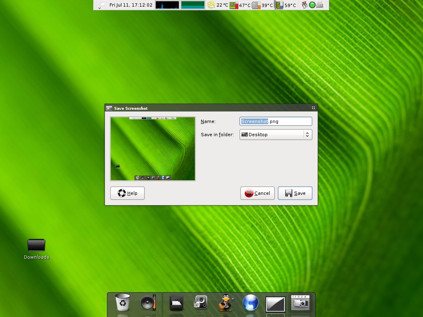
Task: Open the black-and-white terminal window icon
Action: [276, 304]
